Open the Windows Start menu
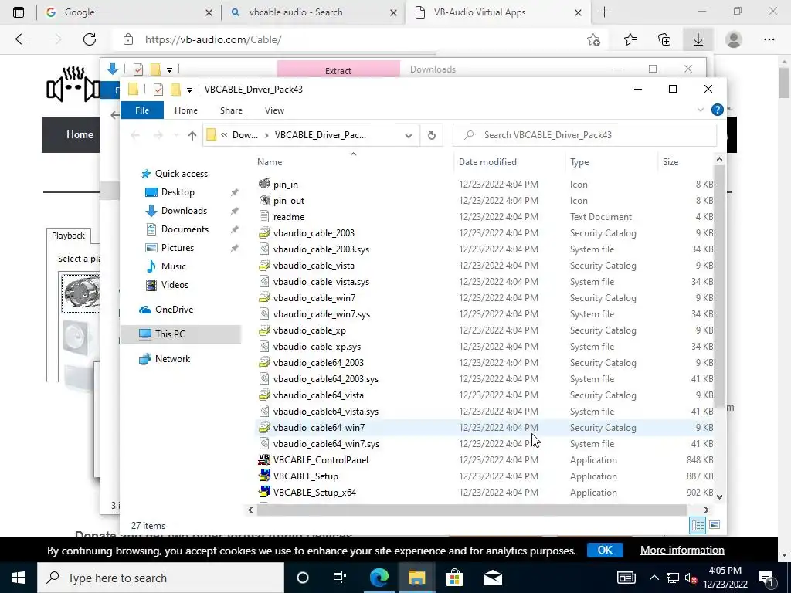The width and height of the screenshot is (791, 593). (x=19, y=578)
